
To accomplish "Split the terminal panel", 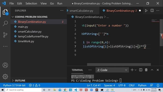I will coord(141,70).
